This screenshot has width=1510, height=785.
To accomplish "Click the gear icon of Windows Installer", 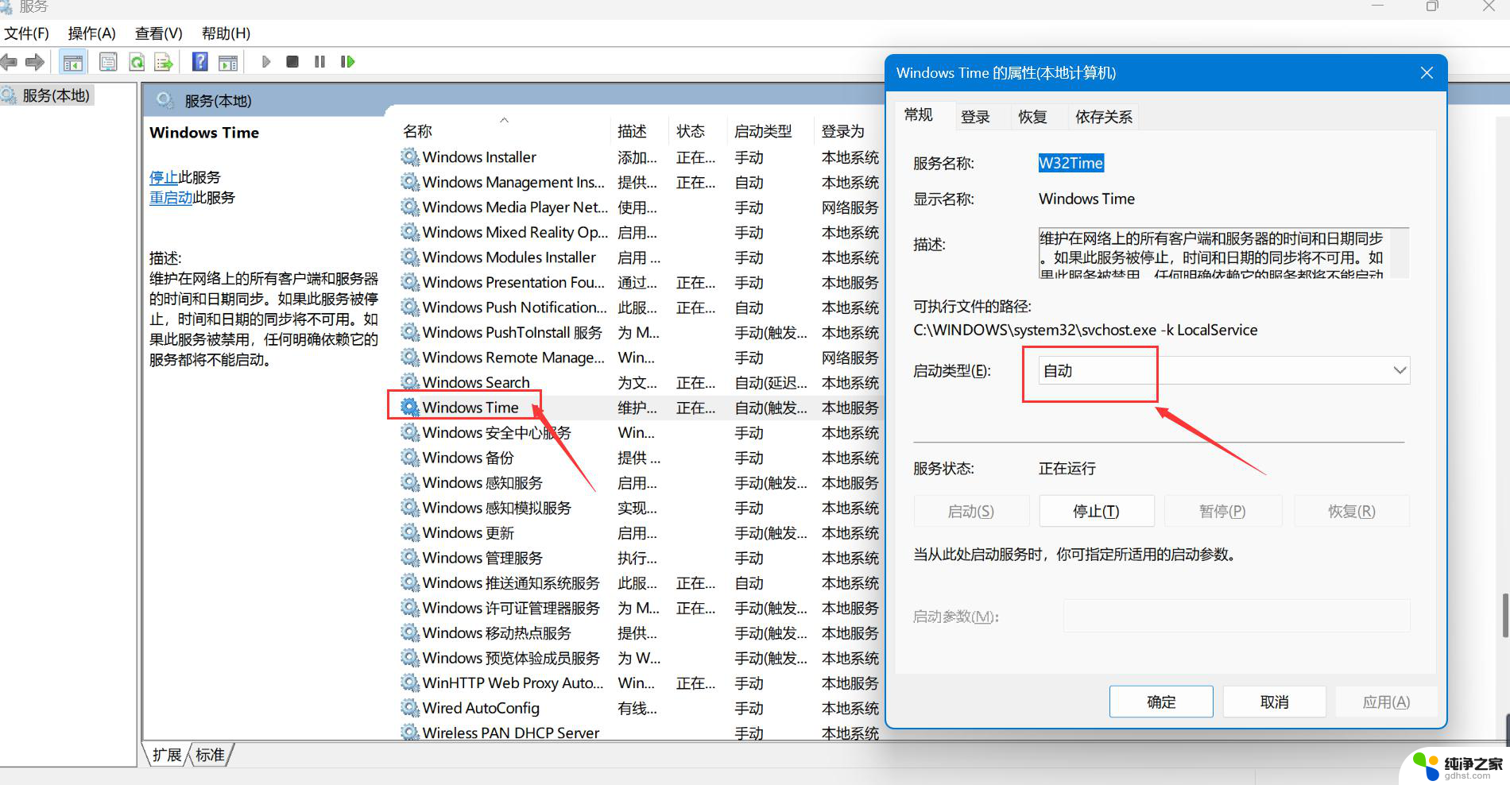I will [x=409, y=157].
